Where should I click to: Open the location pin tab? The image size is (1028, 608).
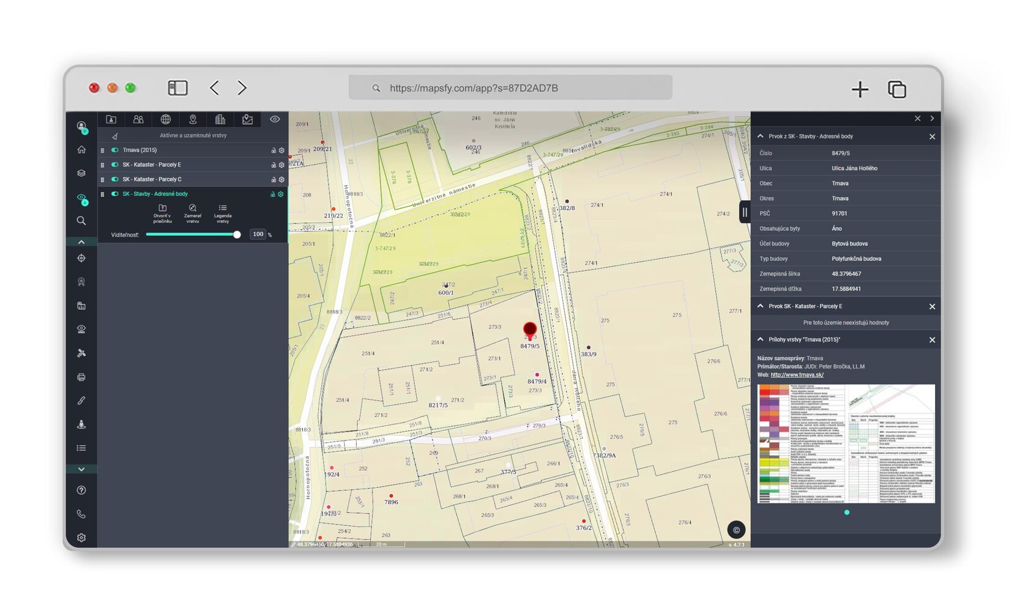(193, 119)
